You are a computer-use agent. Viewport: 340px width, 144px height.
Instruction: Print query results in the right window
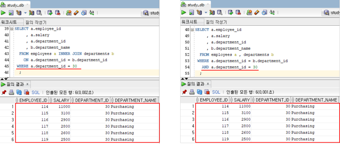coord(192,92)
